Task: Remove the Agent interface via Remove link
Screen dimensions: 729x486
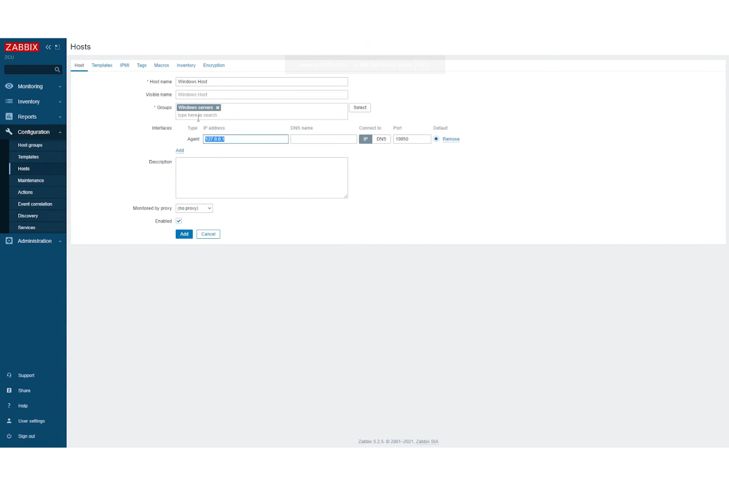Action: [x=451, y=139]
